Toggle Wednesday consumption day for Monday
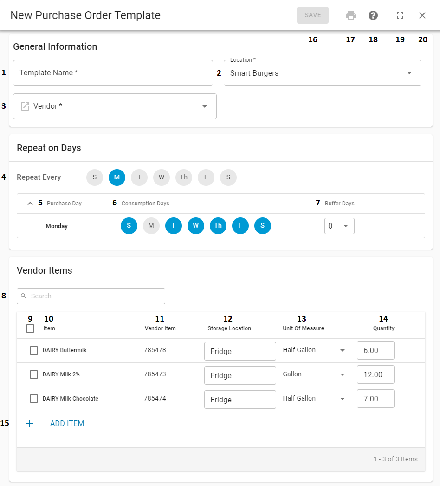Screen dimensions: 440x486 pos(196,226)
